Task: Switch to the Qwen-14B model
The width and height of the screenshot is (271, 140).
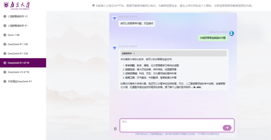Action: point(23,35)
